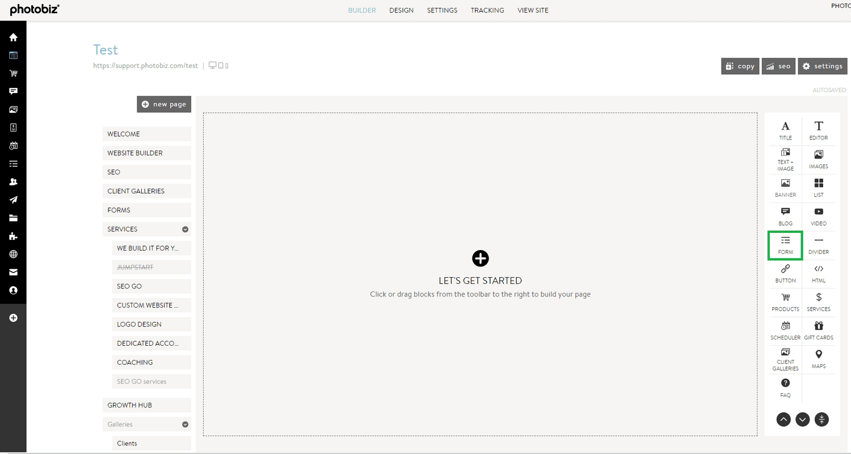Image resolution: width=851 pixels, height=454 pixels.
Task: Select the Title block icon
Action: [x=785, y=130]
